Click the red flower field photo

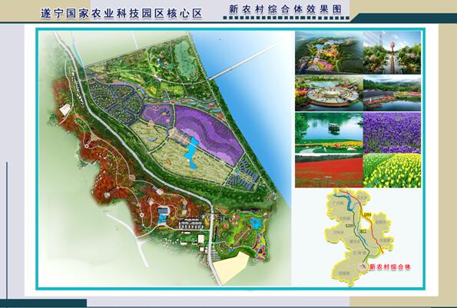[x=329, y=171]
